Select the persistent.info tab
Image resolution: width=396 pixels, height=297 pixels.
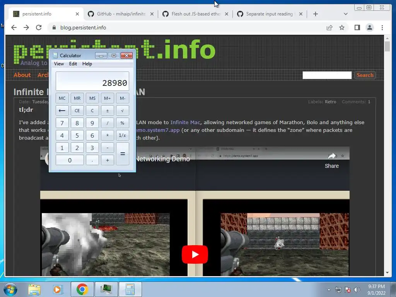pos(46,14)
